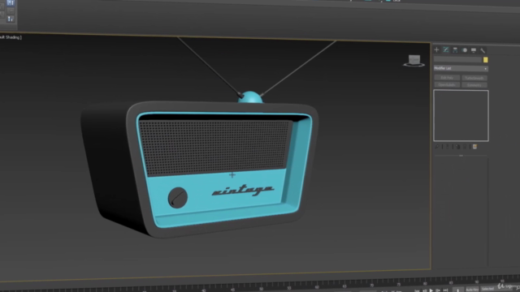The image size is (520, 292).
Task: Go to end frame button
Action: (x=445, y=290)
